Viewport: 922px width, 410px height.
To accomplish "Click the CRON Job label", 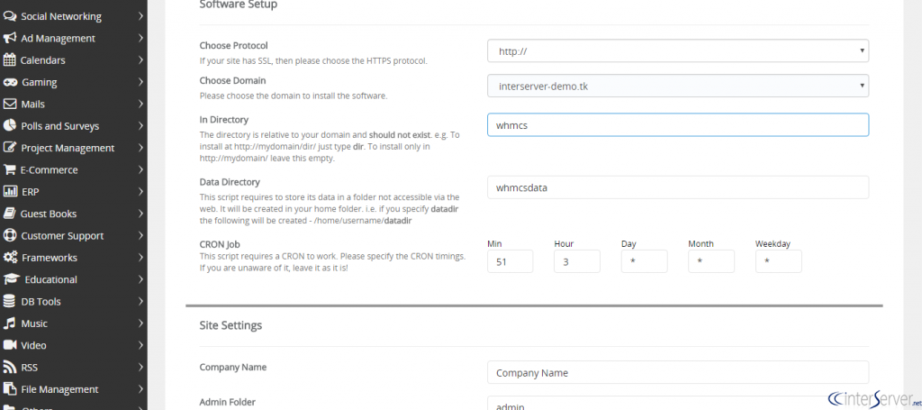I will tap(220, 244).
